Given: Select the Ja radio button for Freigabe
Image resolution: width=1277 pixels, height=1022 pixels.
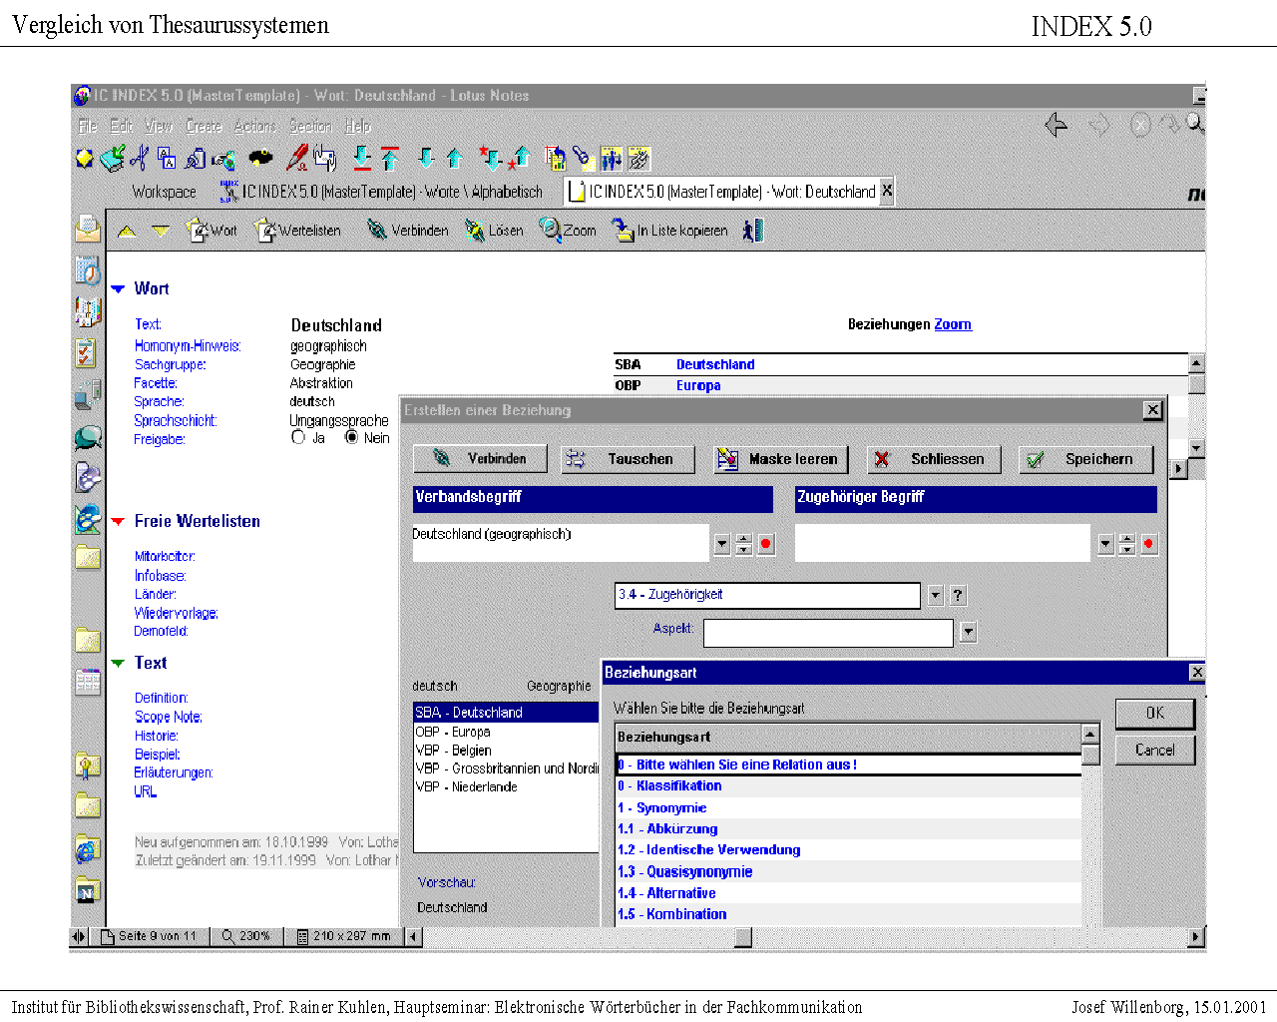Looking at the screenshot, I should click(x=298, y=437).
